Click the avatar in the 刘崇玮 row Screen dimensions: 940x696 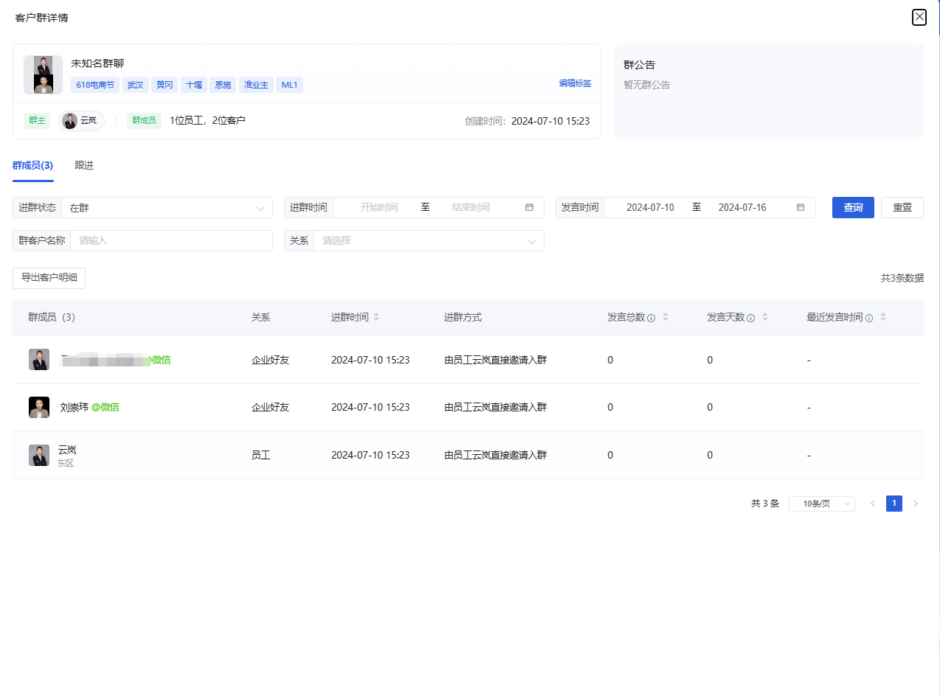[39, 407]
